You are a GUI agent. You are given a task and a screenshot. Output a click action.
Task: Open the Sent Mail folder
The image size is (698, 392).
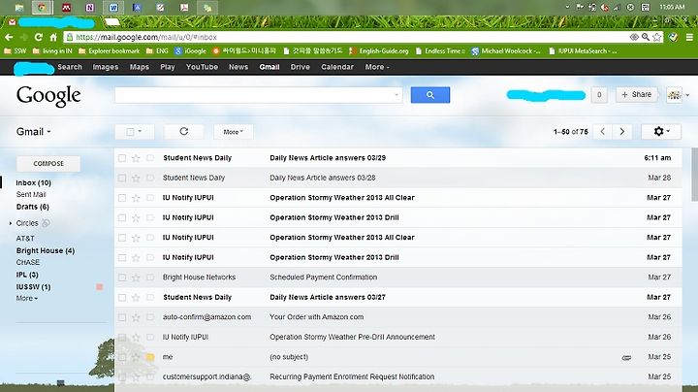31,195
